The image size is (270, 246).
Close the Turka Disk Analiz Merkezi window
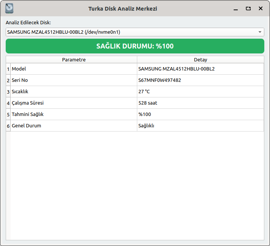[261, 8]
